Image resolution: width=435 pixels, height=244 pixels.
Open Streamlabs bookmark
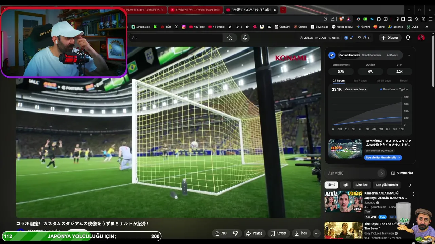point(140,27)
